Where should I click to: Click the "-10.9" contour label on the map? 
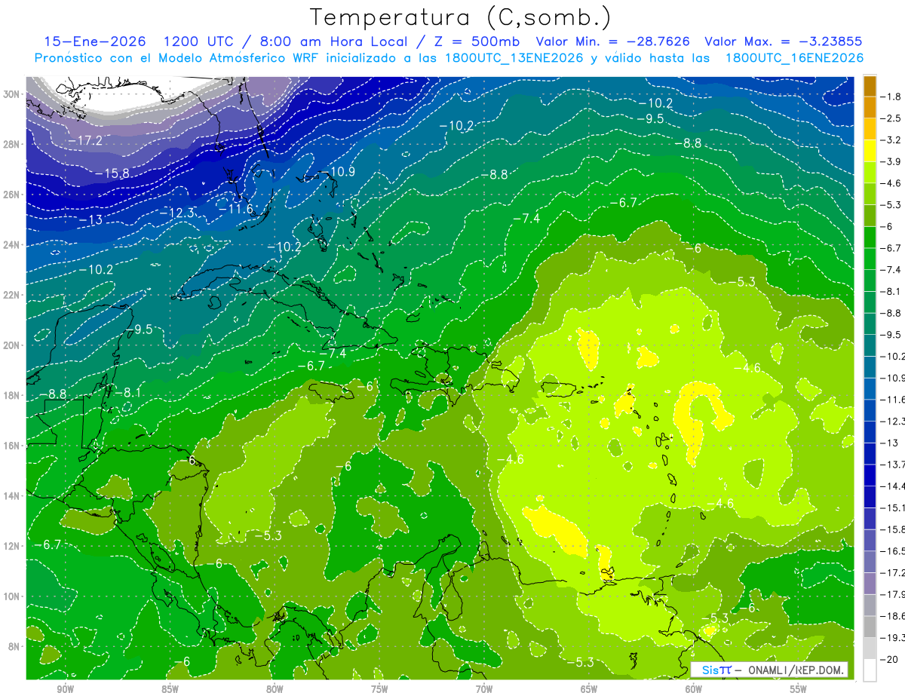(x=337, y=172)
